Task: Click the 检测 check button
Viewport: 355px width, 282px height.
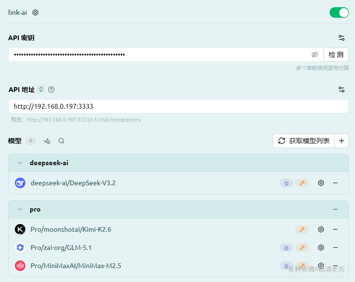Action: [x=336, y=55]
